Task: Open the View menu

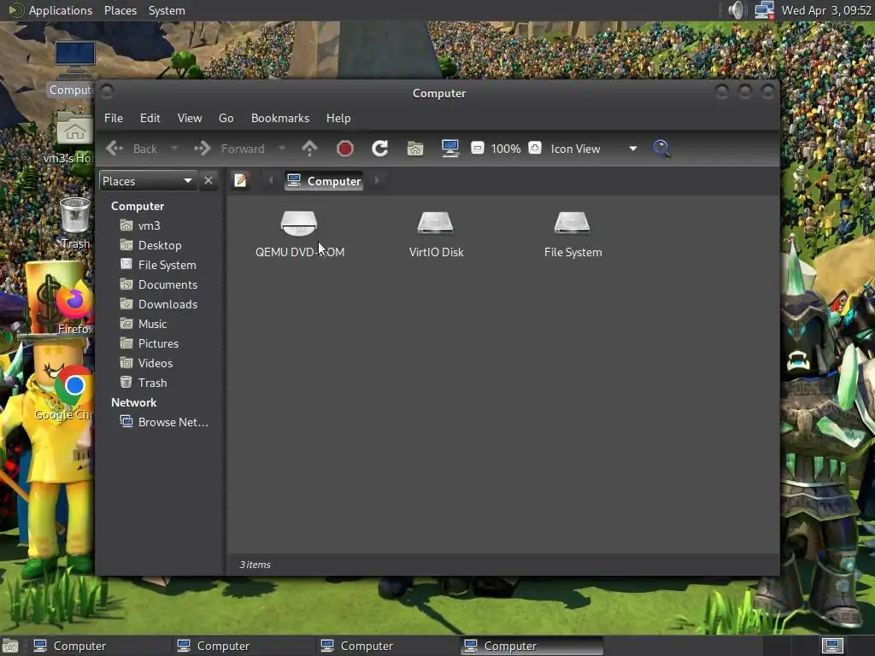Action: coord(190,118)
